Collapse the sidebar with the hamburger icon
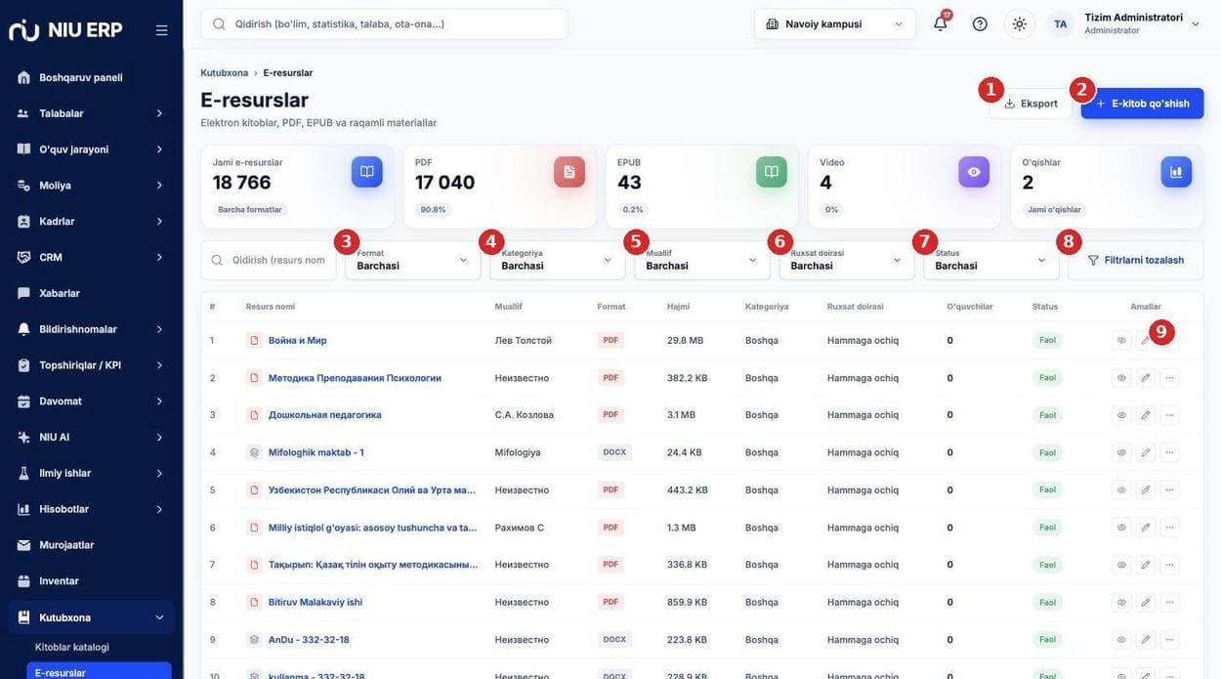The width and height of the screenshot is (1221, 679). pyautogui.click(x=162, y=30)
